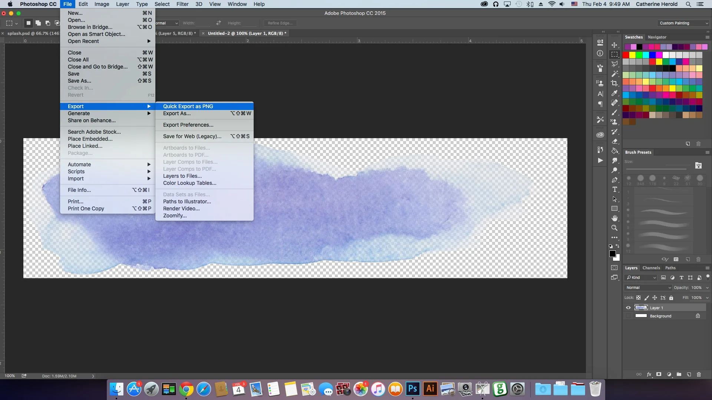
Task: Hide Layer 1 with eye icon
Action: (x=628, y=308)
